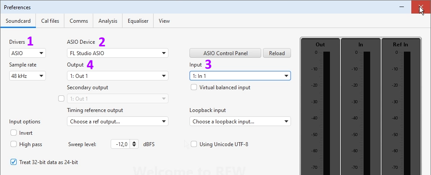
Task: Close the Preferences window
Action: click(420, 7)
